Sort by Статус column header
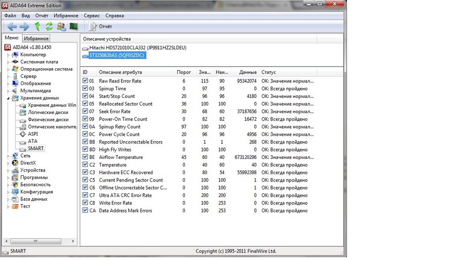Screen dimensions: 462x260 click(x=288, y=72)
